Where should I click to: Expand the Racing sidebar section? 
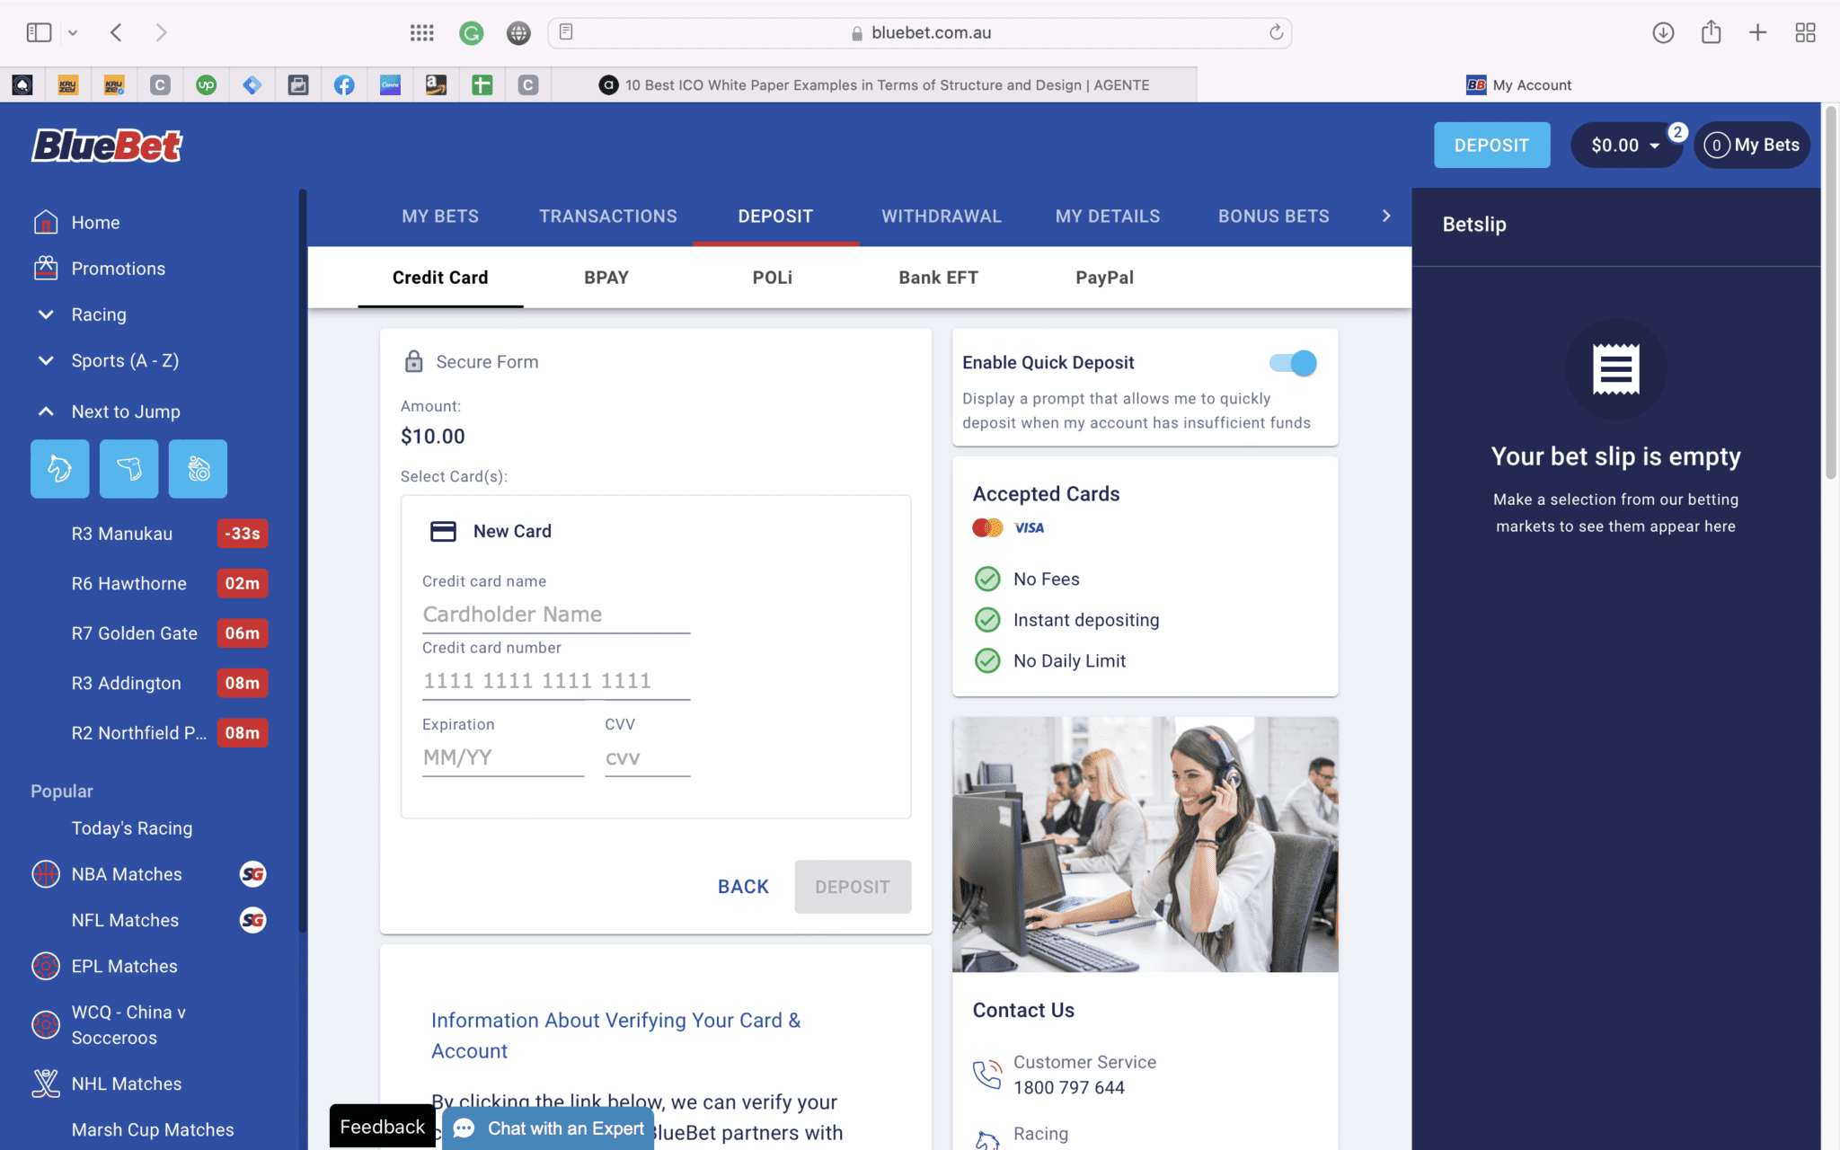pyautogui.click(x=46, y=314)
